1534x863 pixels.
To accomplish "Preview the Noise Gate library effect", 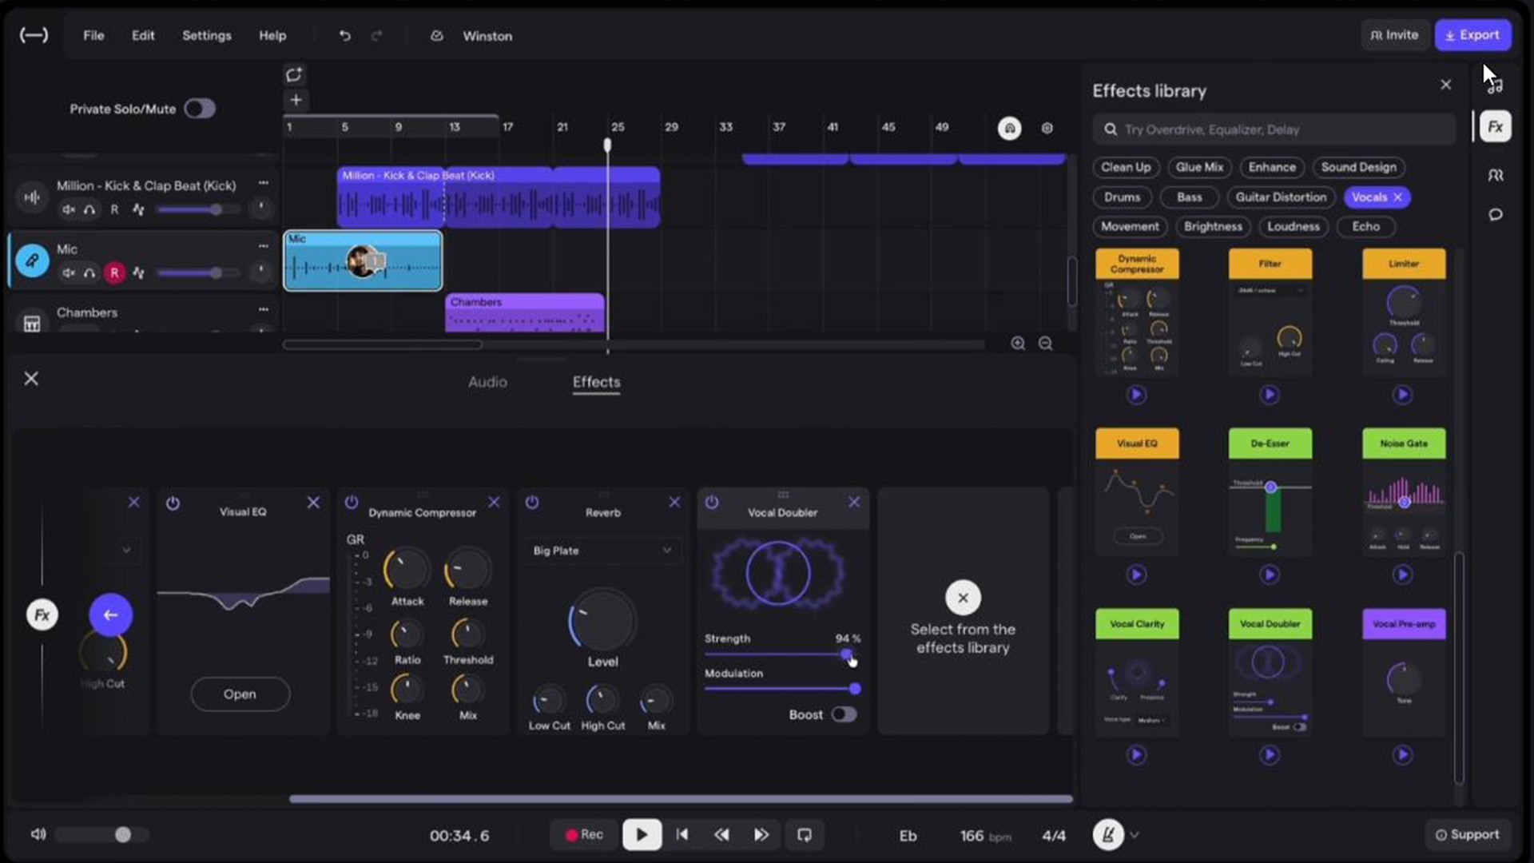I will click(x=1403, y=575).
